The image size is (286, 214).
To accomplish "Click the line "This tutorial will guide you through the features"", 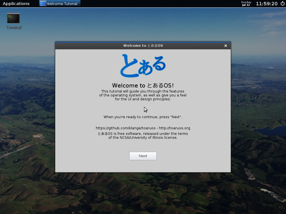I will [143, 91].
